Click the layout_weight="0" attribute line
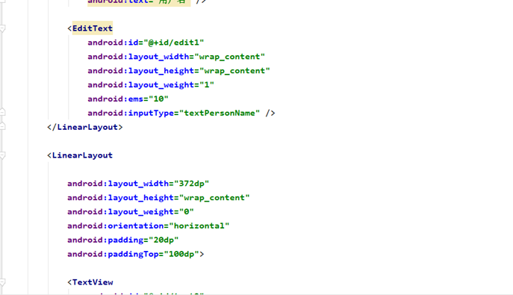Viewport: 513px width, 295px height. click(131, 211)
